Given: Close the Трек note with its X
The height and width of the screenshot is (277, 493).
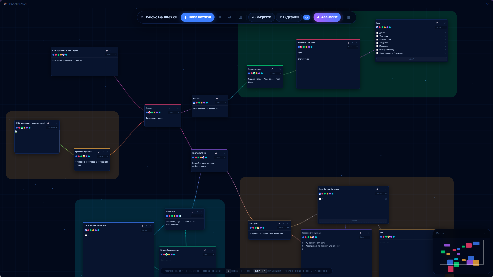Looking at the screenshot, I should (445, 23).
